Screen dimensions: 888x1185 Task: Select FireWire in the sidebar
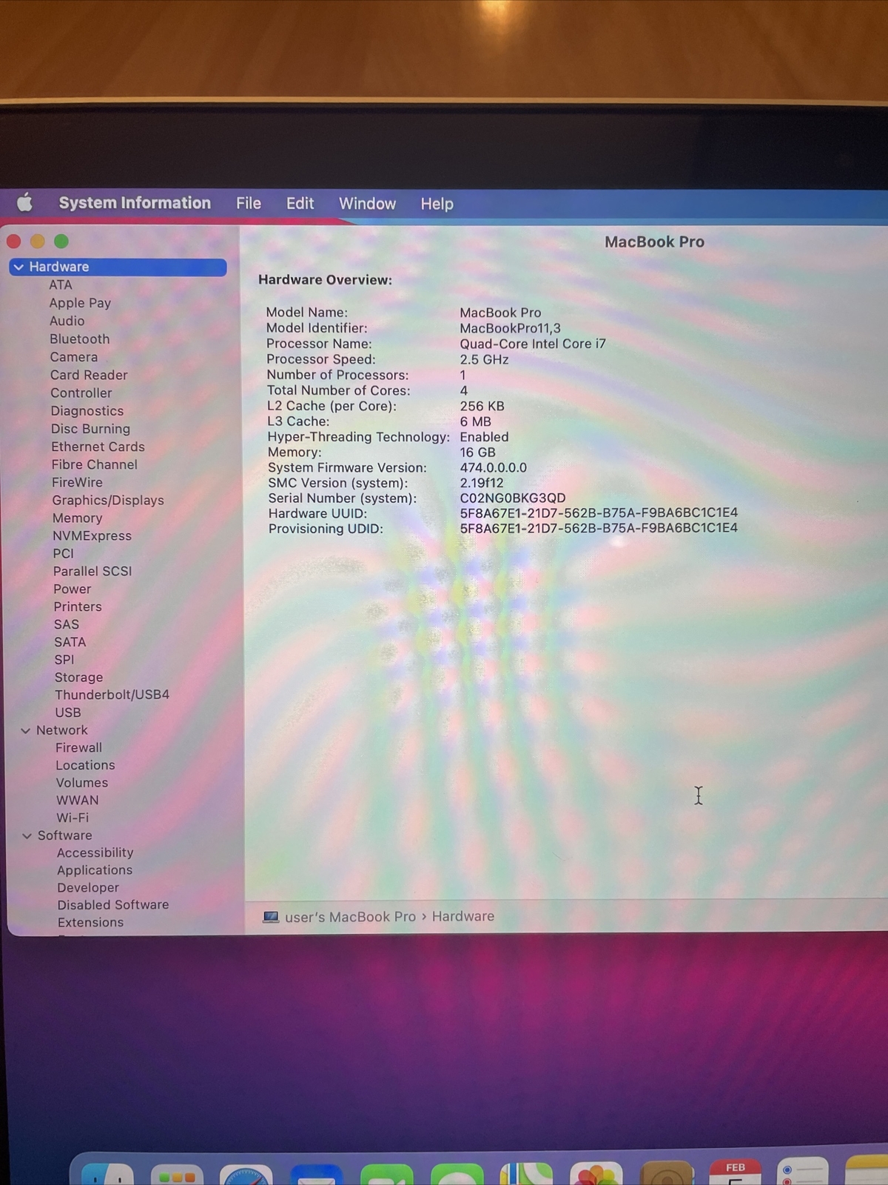coord(77,482)
